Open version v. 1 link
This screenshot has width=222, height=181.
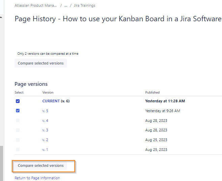pyautogui.click(x=45, y=150)
